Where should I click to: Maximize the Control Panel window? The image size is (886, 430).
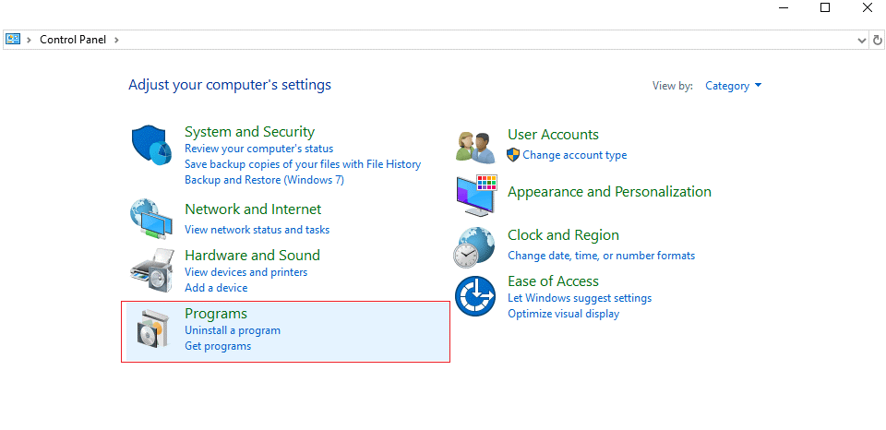tap(825, 8)
